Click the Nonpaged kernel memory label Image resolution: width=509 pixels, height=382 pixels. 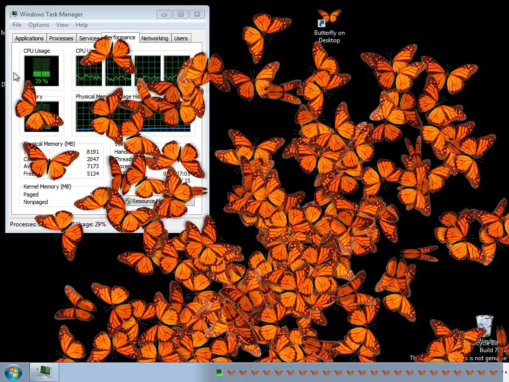[36, 202]
